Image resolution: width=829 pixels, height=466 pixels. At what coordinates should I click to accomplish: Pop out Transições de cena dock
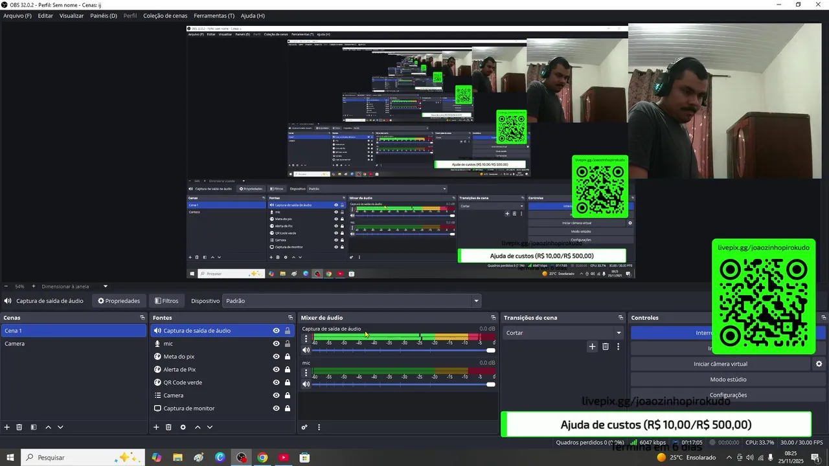click(620, 318)
